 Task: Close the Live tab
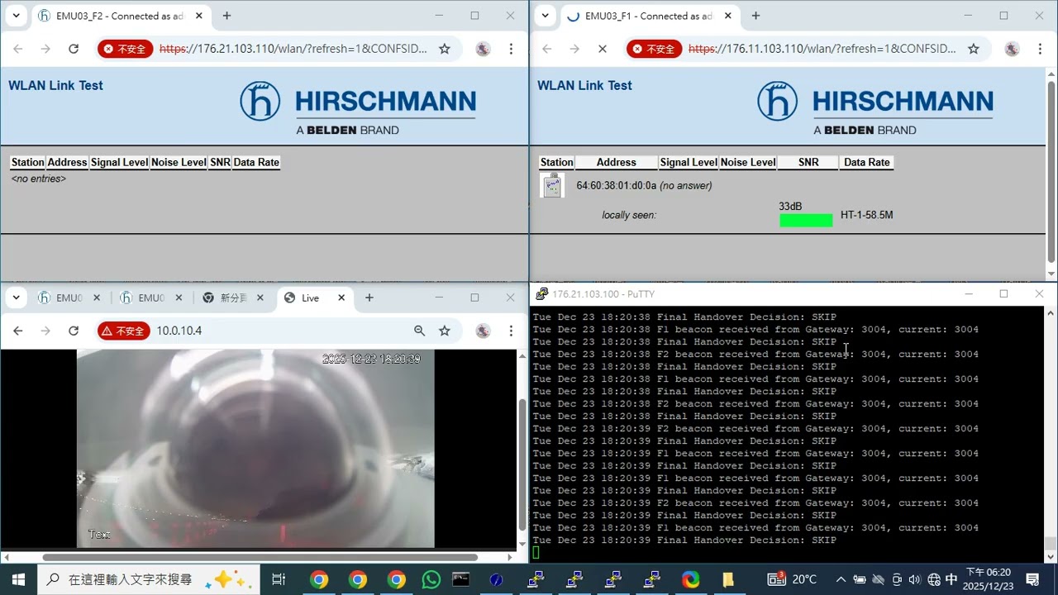click(341, 297)
